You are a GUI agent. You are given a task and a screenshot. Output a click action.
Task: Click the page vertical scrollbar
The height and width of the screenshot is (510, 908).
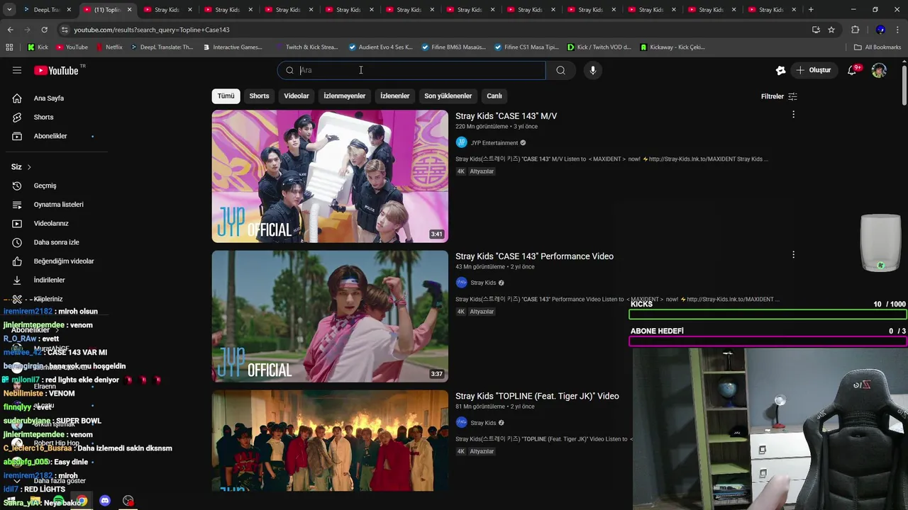pyautogui.click(x=904, y=85)
